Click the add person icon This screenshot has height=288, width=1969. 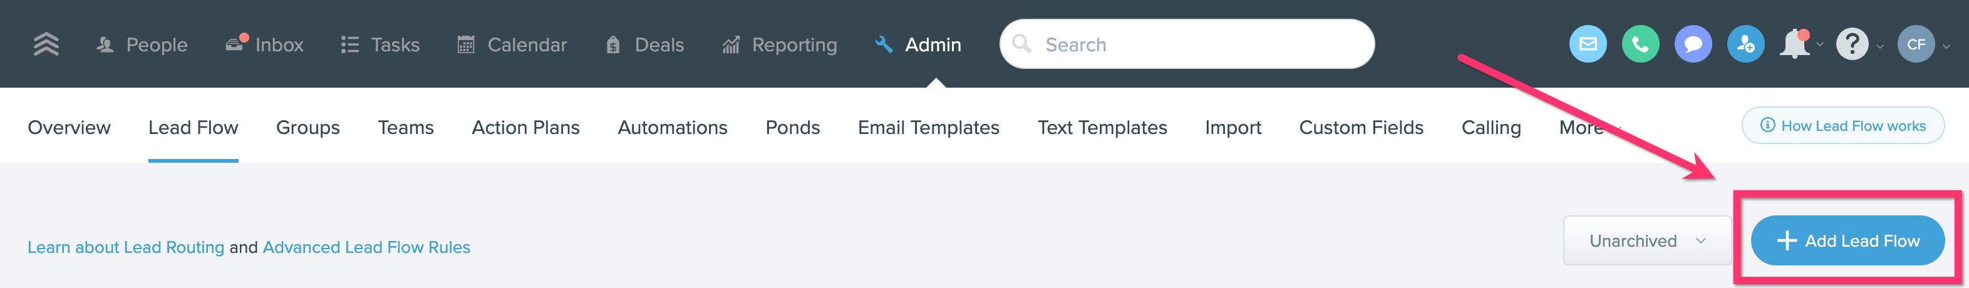pyautogui.click(x=1746, y=44)
